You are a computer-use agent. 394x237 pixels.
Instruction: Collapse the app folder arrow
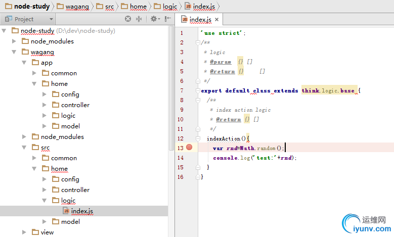click(x=24, y=63)
